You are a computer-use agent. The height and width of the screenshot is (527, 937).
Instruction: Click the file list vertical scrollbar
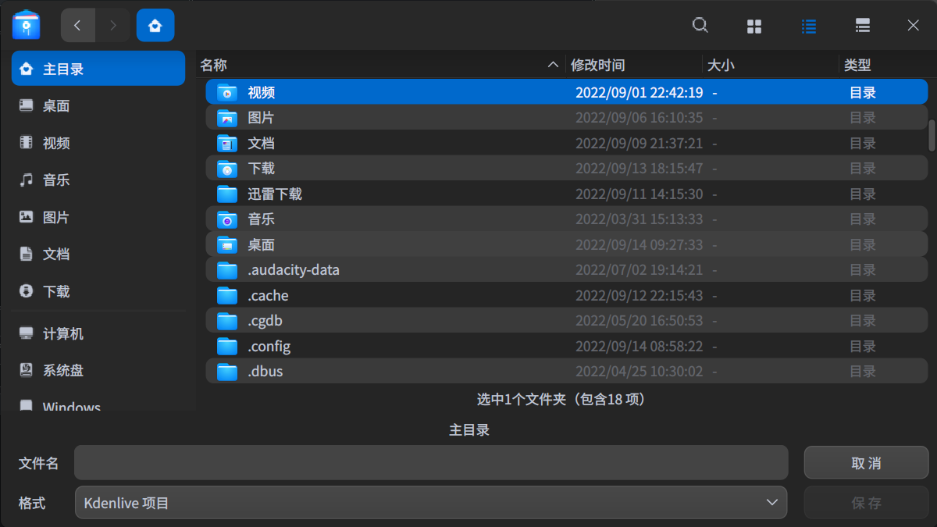(932, 134)
